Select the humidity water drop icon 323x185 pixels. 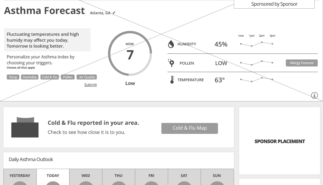pyautogui.click(x=171, y=44)
